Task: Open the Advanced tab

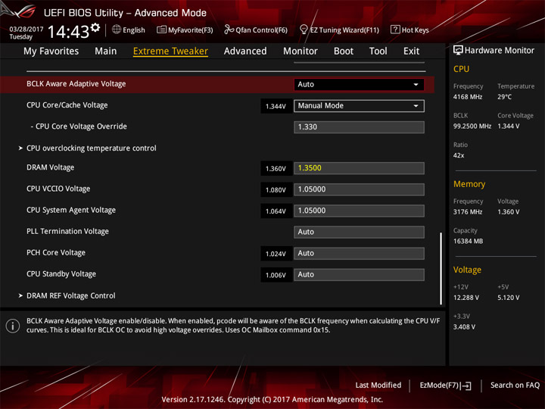Action: click(245, 52)
